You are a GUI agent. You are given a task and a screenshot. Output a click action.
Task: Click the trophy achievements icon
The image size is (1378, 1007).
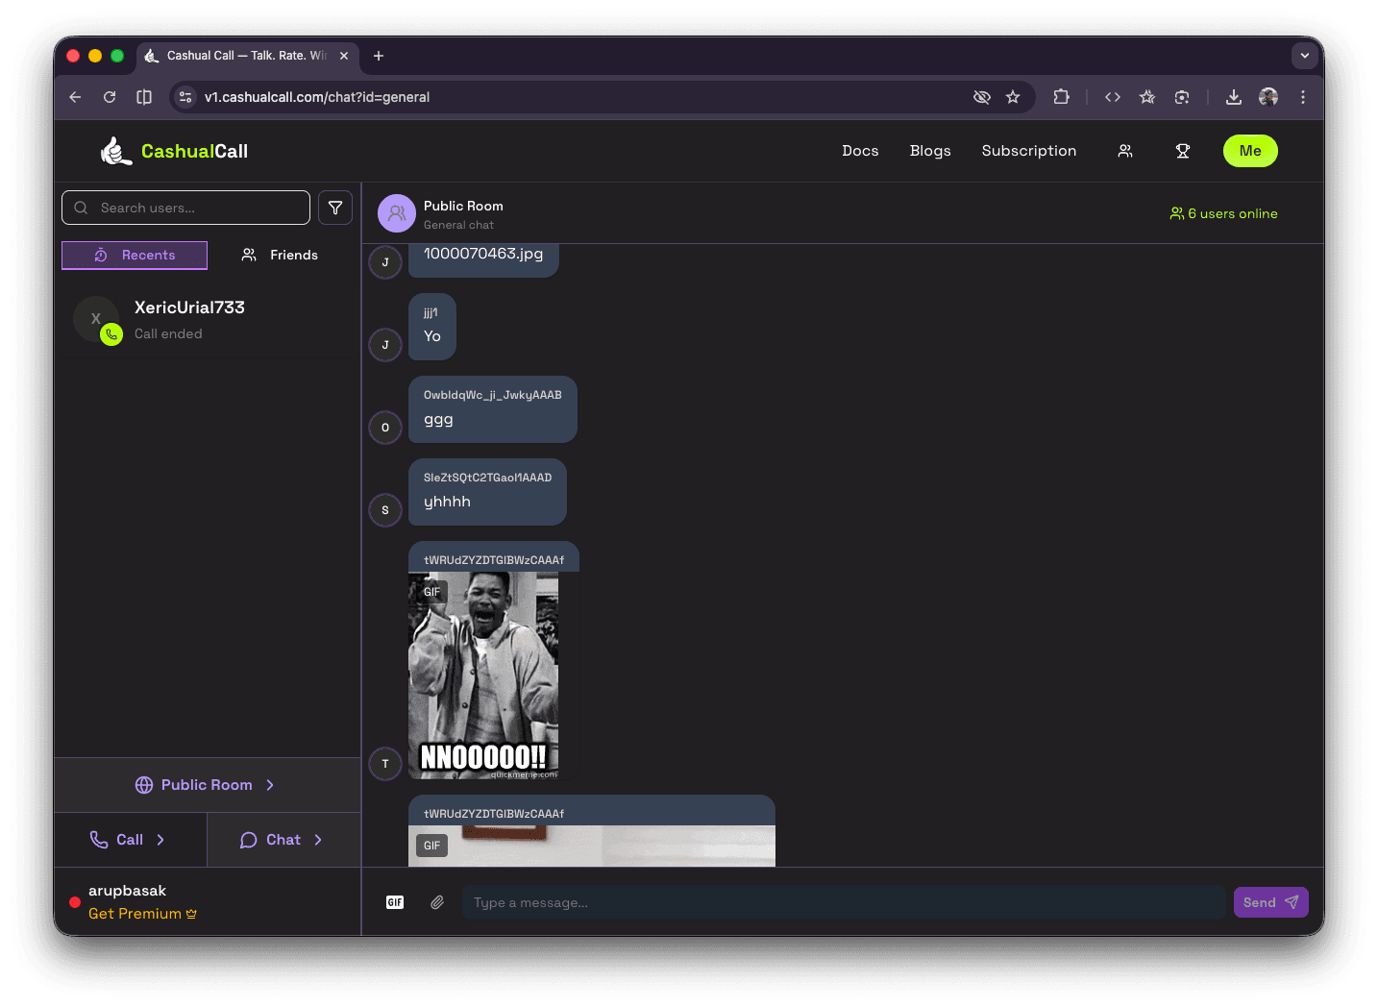[1183, 151]
